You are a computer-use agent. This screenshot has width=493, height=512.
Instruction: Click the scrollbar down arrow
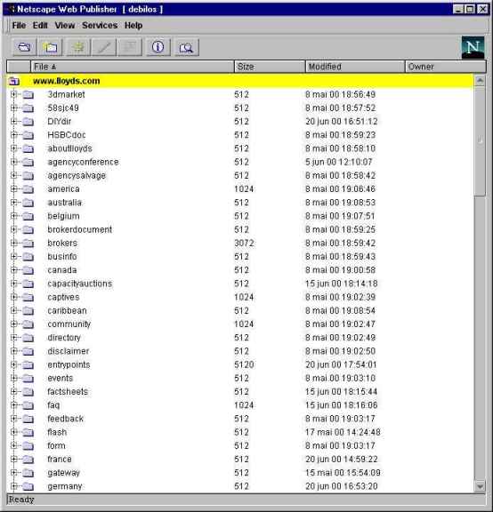coord(480,486)
